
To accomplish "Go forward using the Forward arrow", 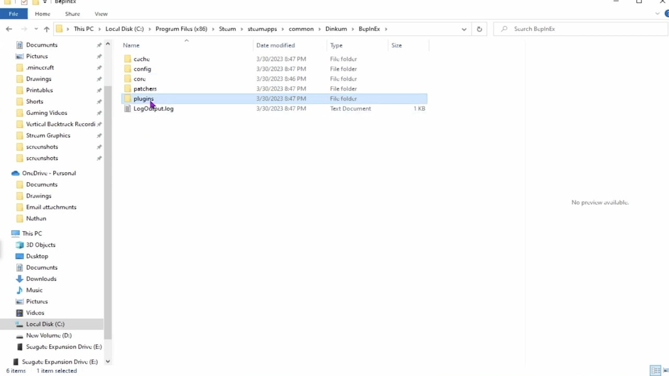I will 23,29.
